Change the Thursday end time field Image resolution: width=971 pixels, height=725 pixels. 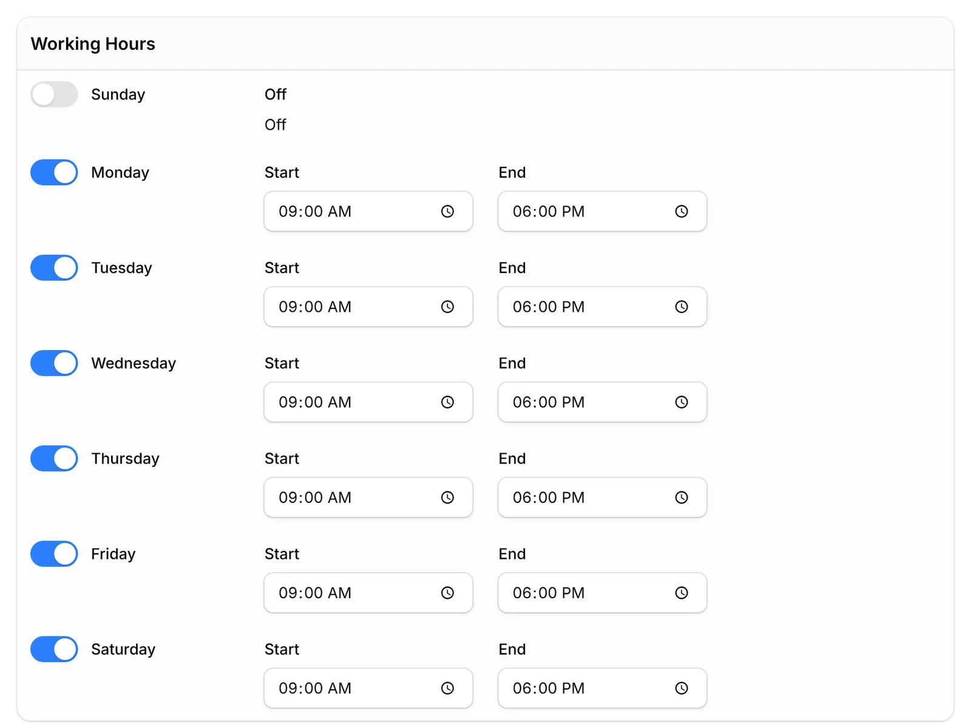[602, 497]
